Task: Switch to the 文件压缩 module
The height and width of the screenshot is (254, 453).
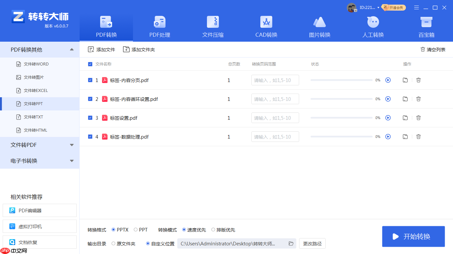Action: coord(213,26)
